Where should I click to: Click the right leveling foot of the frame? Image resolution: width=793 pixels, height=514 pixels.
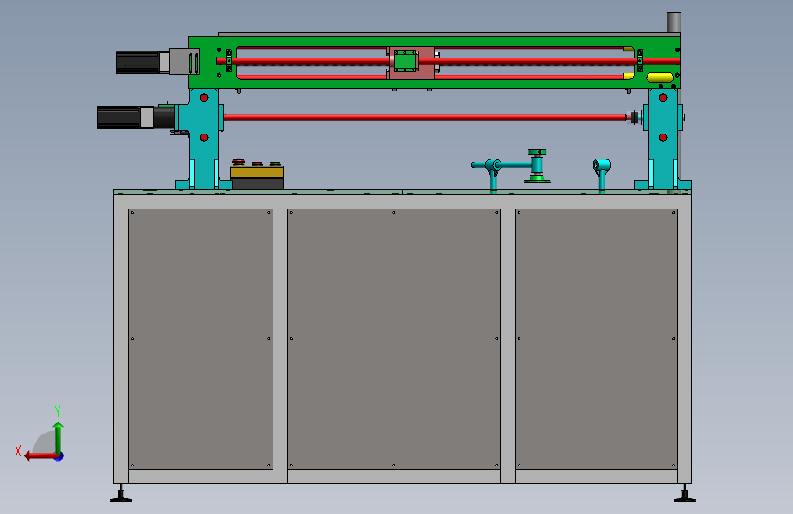pos(685,494)
